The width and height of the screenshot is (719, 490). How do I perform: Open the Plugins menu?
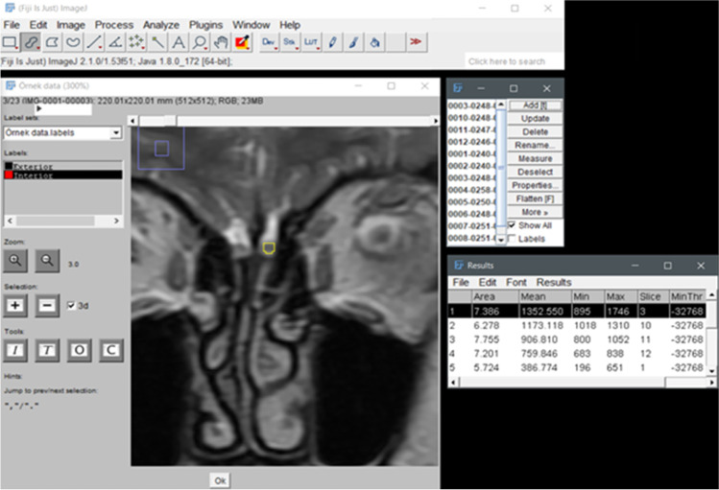pos(205,25)
